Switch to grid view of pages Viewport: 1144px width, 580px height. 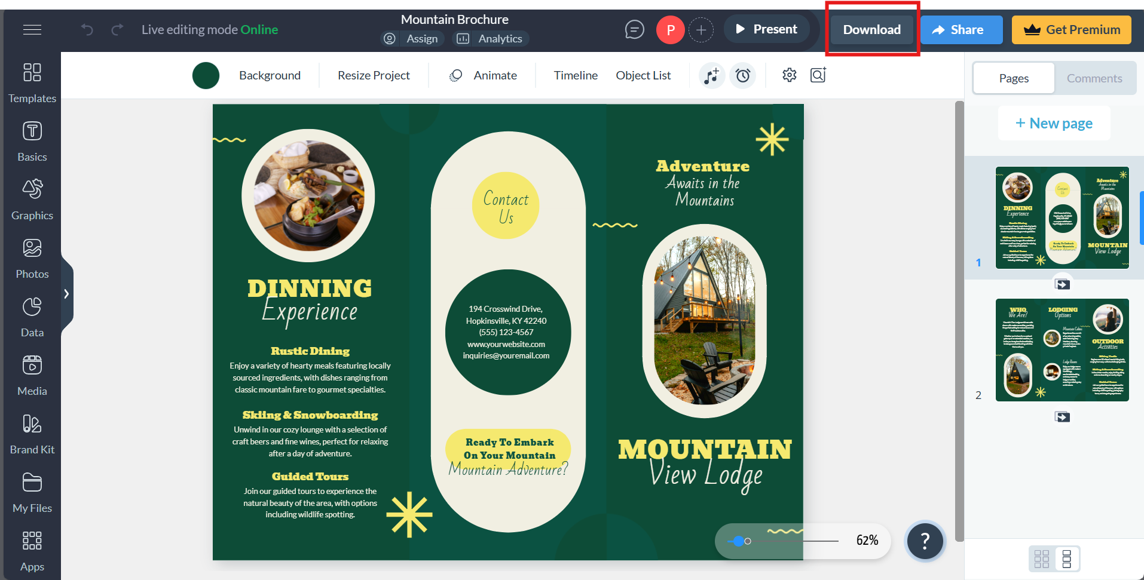[x=1042, y=558]
